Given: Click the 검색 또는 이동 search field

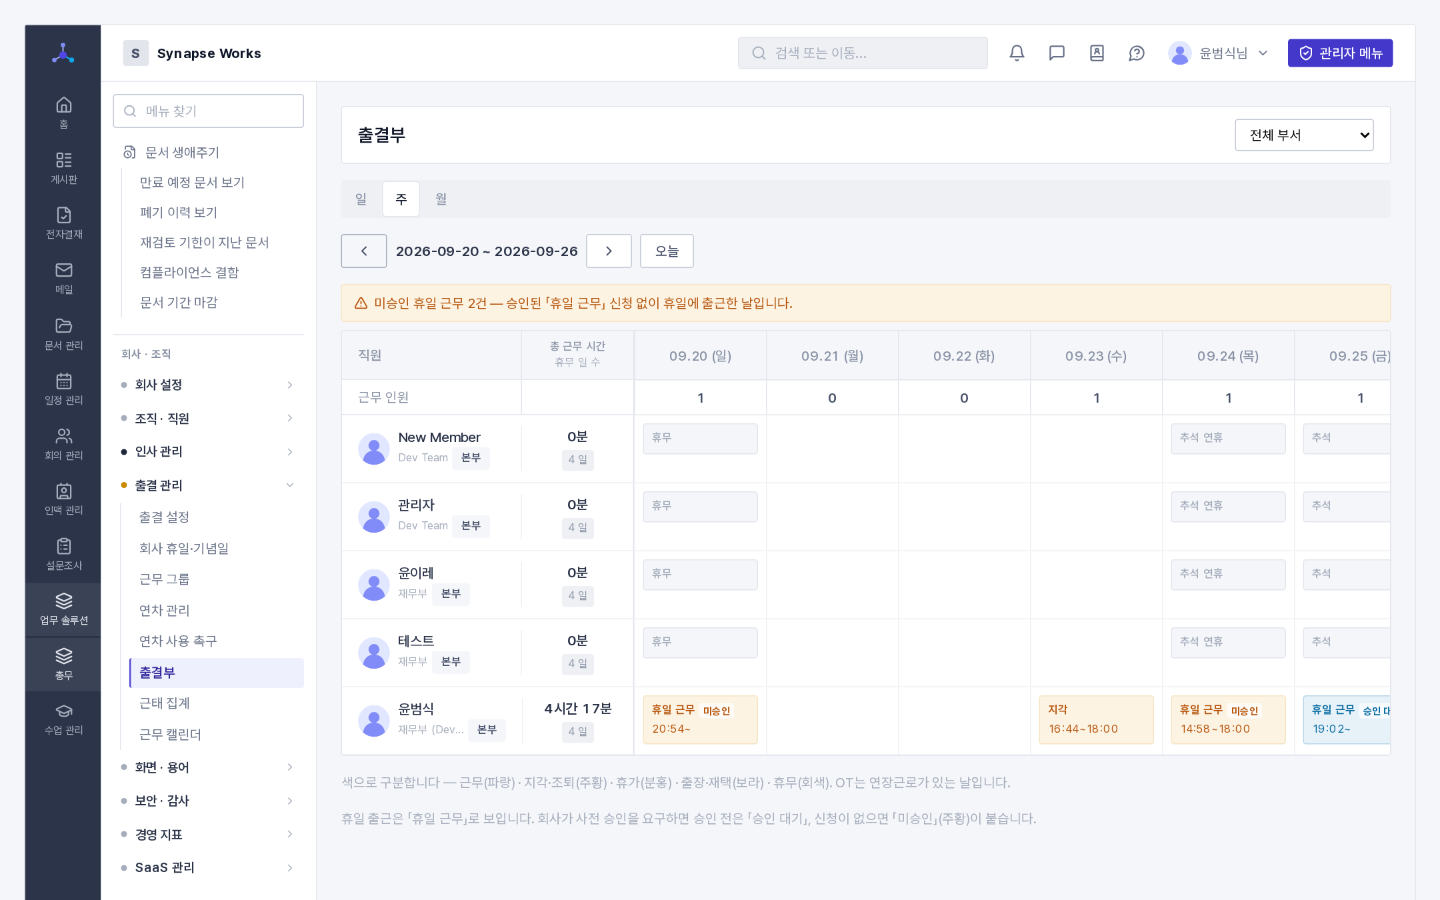Looking at the screenshot, I should pos(863,53).
